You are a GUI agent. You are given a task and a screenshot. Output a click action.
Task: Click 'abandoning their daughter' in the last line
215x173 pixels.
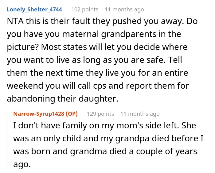[x=62, y=99]
